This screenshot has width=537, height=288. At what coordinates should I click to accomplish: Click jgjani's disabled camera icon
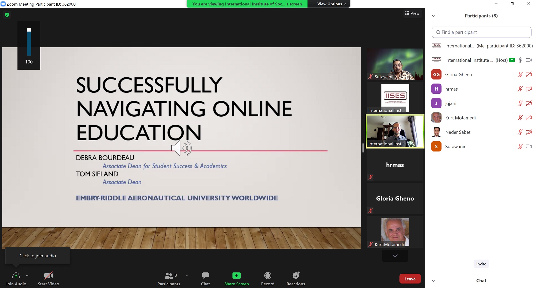coord(529,103)
